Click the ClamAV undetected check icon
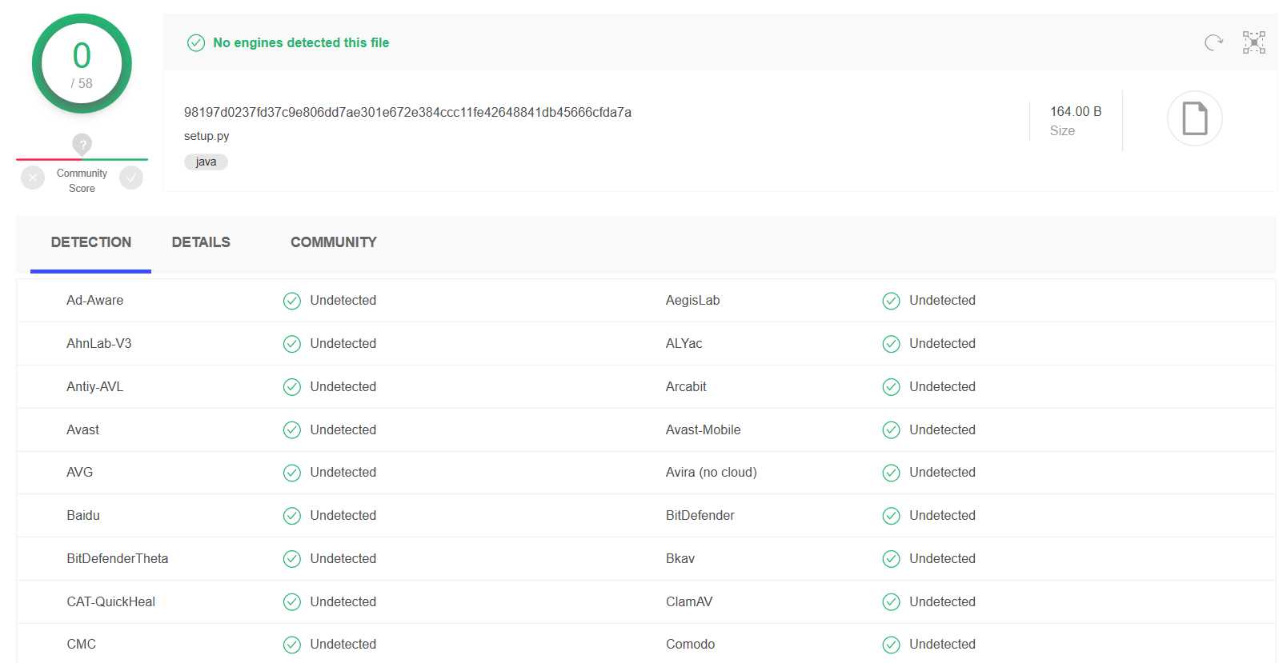This screenshot has width=1279, height=663. pyautogui.click(x=891, y=602)
